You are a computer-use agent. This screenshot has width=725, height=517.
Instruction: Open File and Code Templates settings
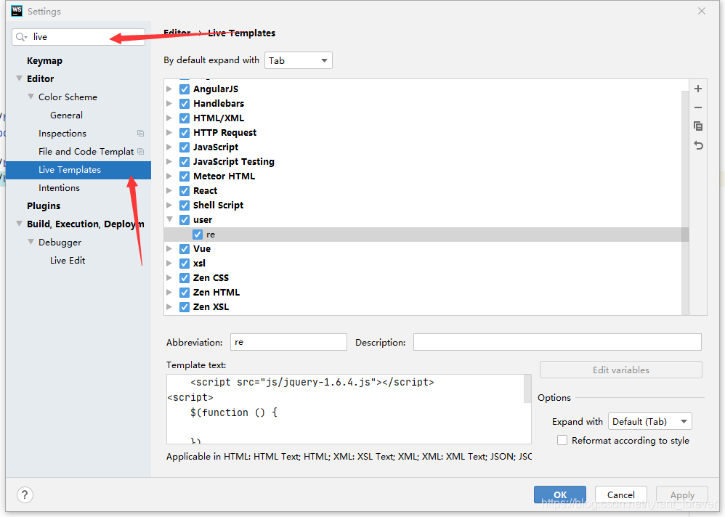86,152
